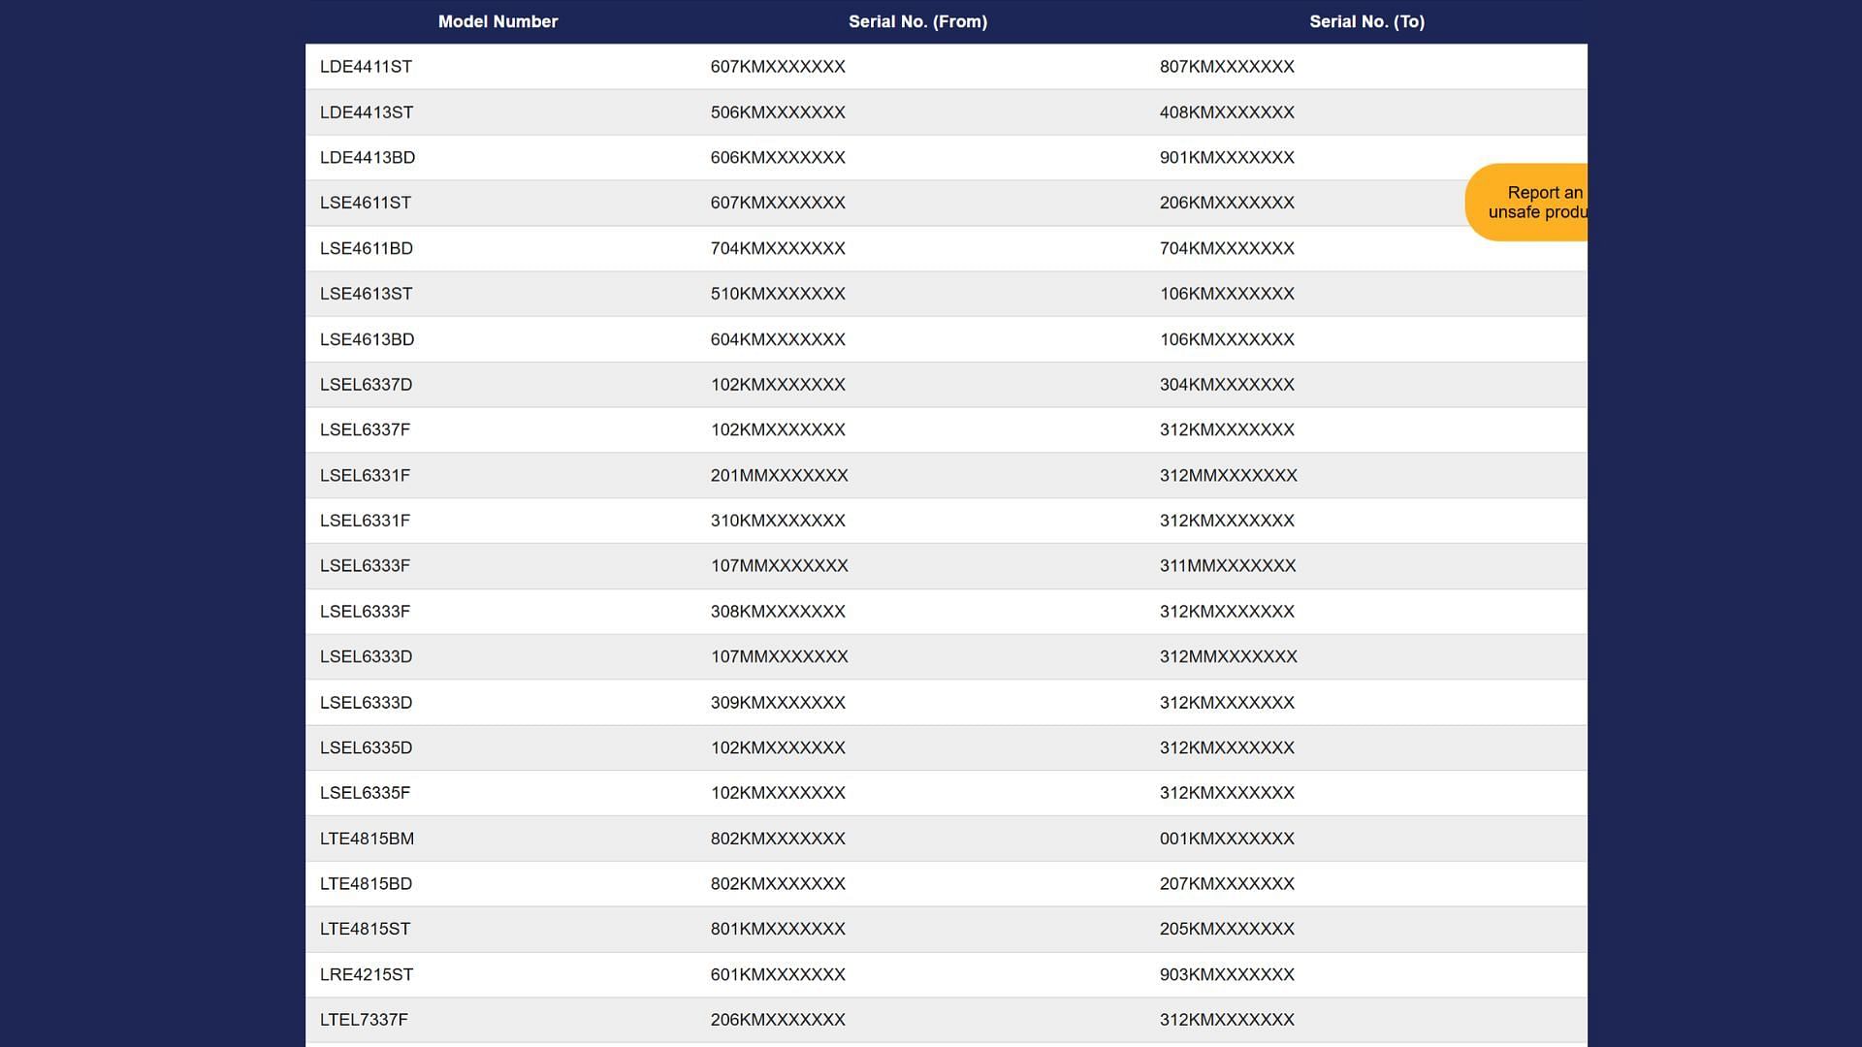Click the 'Serial No. (From)' column header

tap(917, 21)
